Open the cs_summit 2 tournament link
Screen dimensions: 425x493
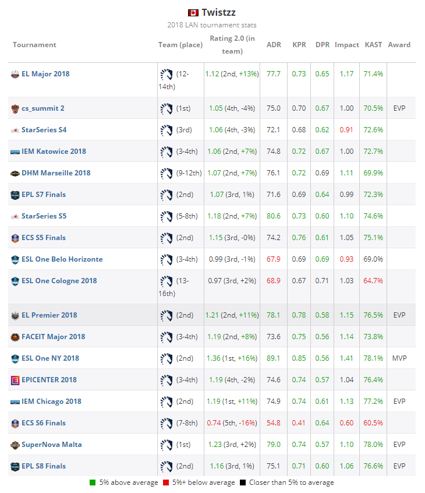pyautogui.click(x=43, y=108)
